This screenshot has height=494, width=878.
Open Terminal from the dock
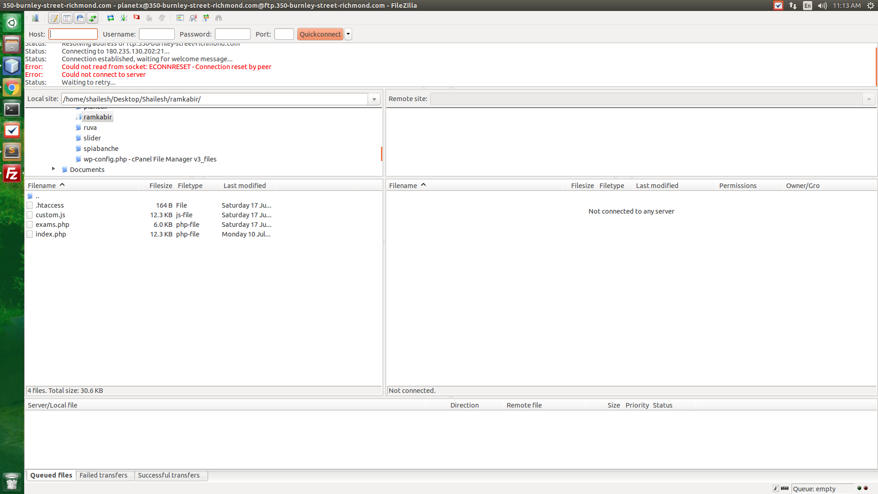tap(12, 109)
